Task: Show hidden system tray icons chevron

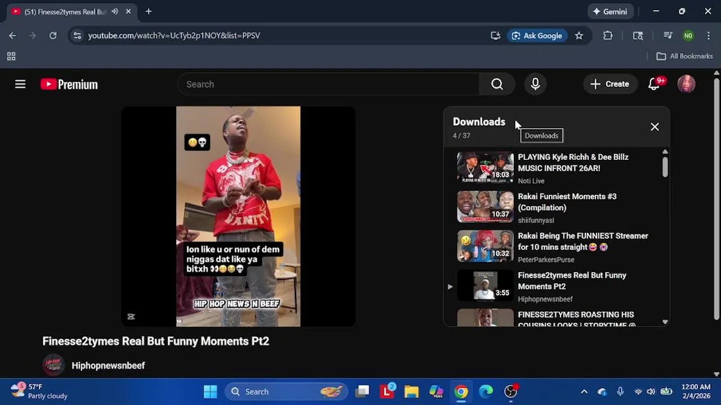Action: coord(584,391)
